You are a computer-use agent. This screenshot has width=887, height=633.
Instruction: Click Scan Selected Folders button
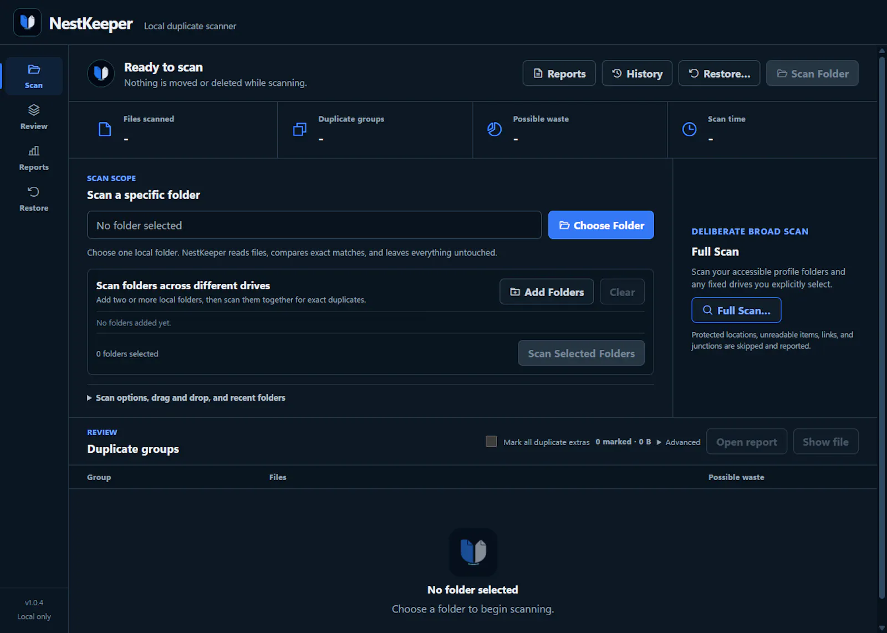point(581,353)
